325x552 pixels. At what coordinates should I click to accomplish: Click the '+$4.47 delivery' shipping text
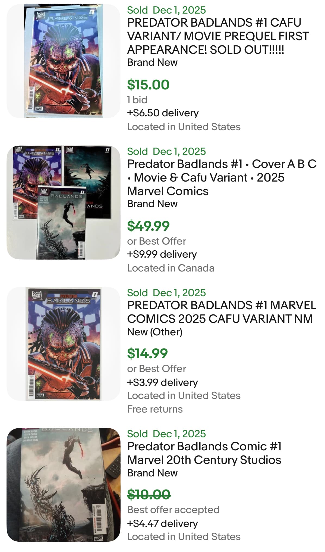(162, 523)
